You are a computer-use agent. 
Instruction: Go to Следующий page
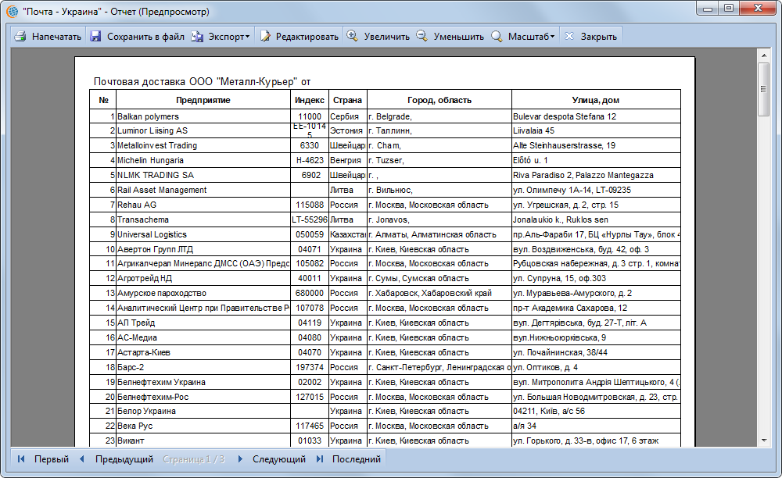(x=279, y=459)
